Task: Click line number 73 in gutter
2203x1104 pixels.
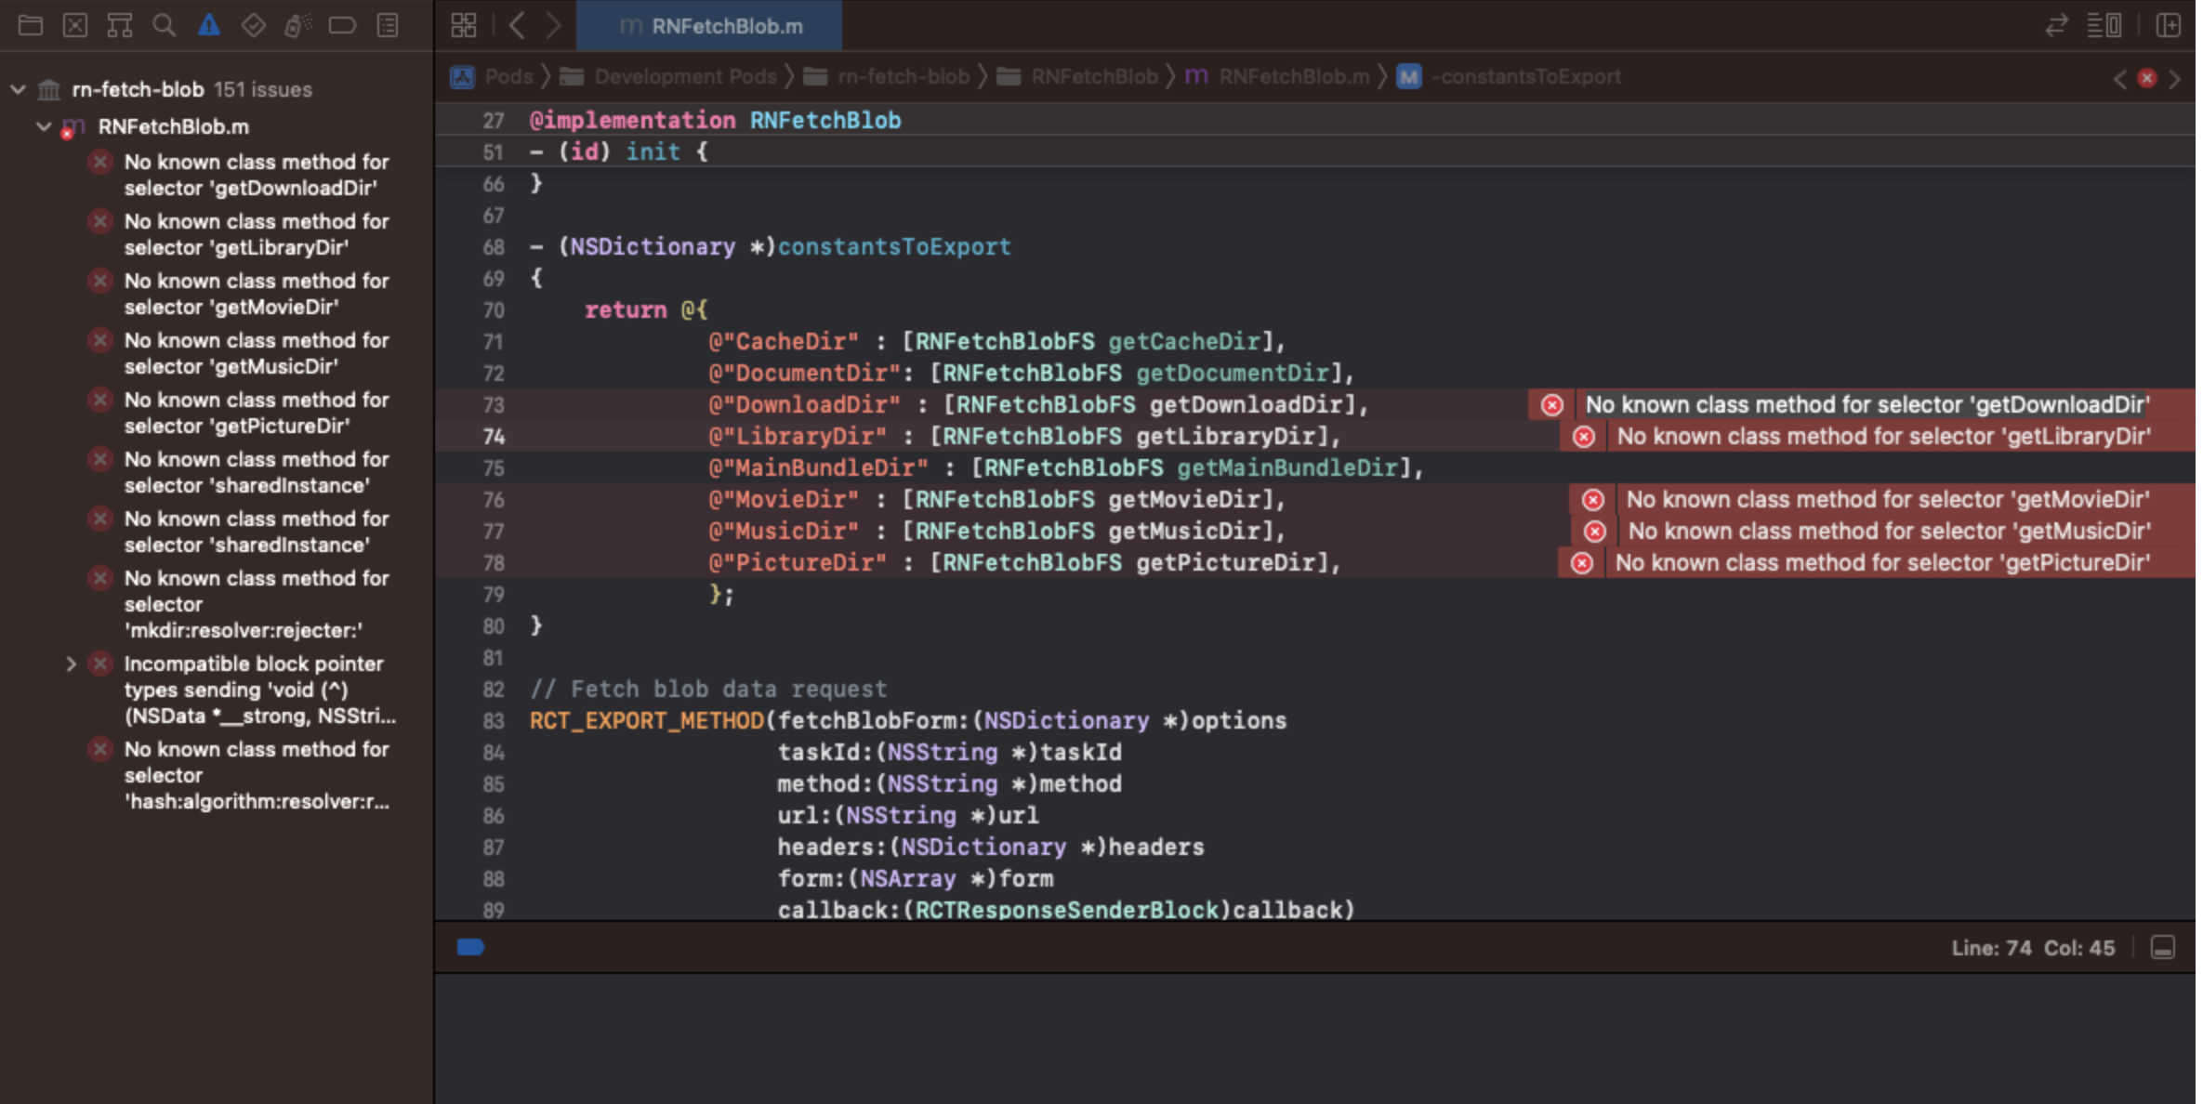Action: click(494, 405)
